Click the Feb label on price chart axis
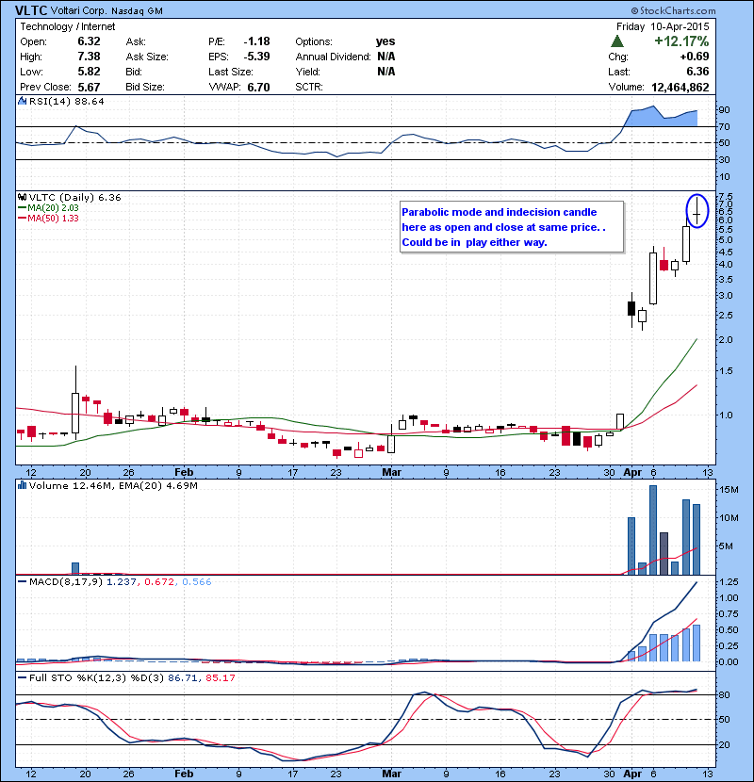This screenshot has height=782, width=754. 184,472
